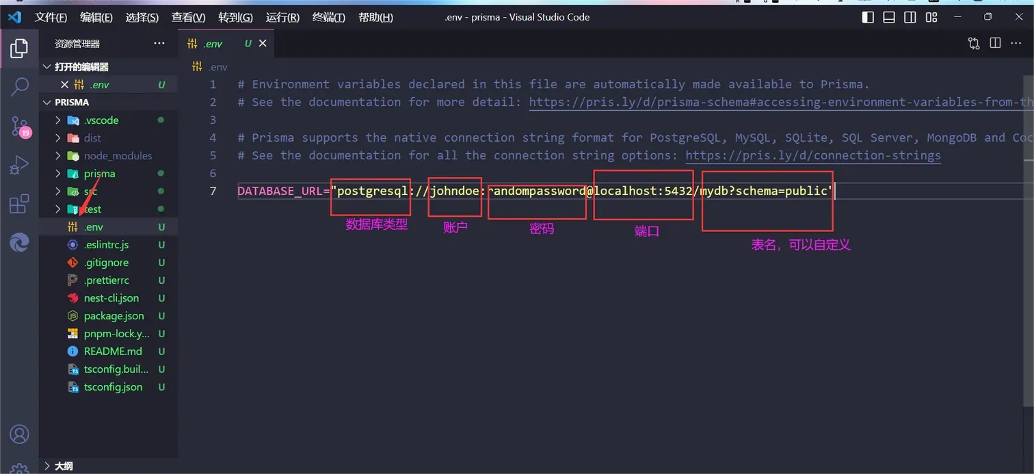Open the 终端(T) menu
The height and width of the screenshot is (474, 1034).
pyautogui.click(x=328, y=17)
